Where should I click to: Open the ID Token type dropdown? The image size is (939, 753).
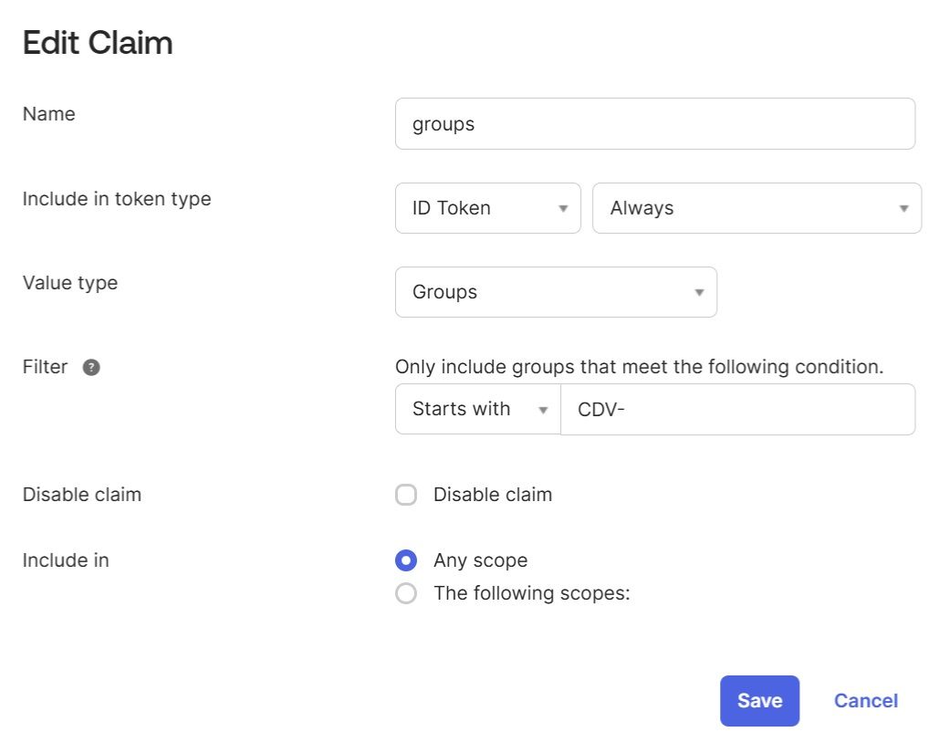pos(487,208)
